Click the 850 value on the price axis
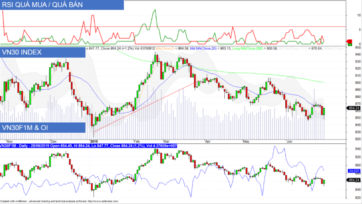 click(x=358, y=118)
